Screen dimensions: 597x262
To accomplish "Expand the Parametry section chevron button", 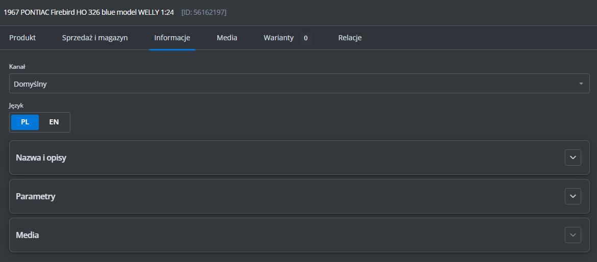I will tap(573, 196).
